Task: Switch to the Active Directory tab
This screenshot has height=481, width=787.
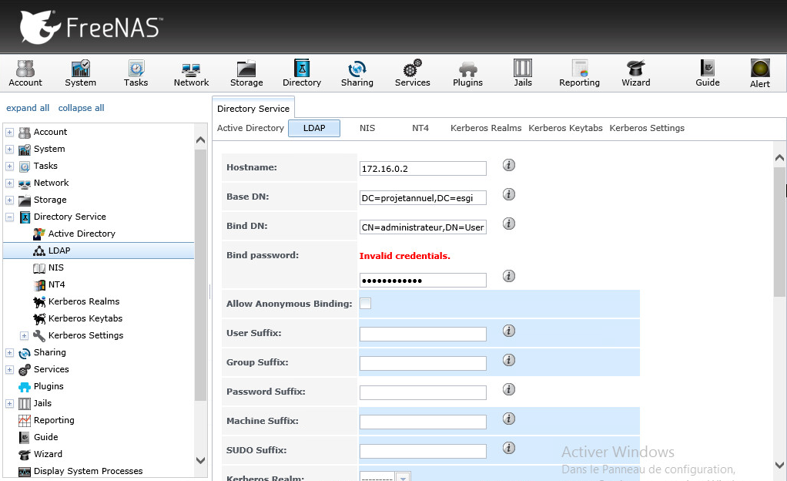Action: click(250, 128)
